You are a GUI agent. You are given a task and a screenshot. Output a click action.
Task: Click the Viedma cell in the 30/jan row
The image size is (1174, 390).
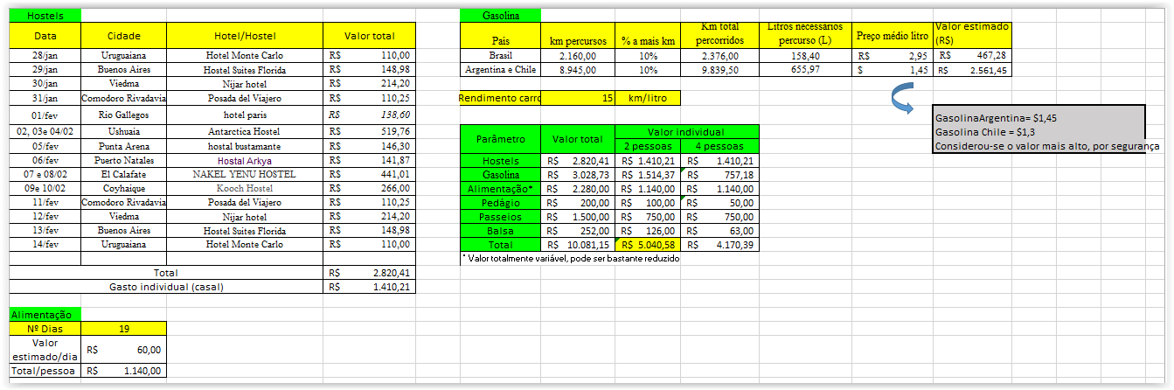[123, 83]
